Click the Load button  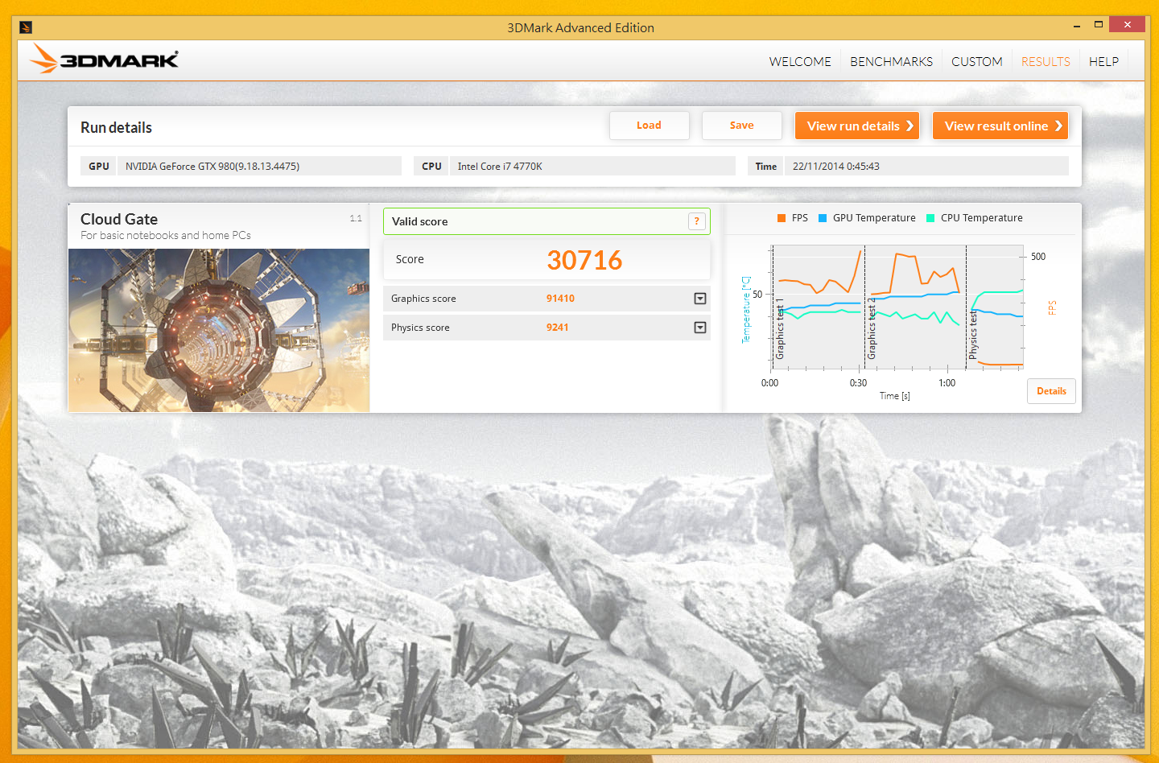coord(649,126)
